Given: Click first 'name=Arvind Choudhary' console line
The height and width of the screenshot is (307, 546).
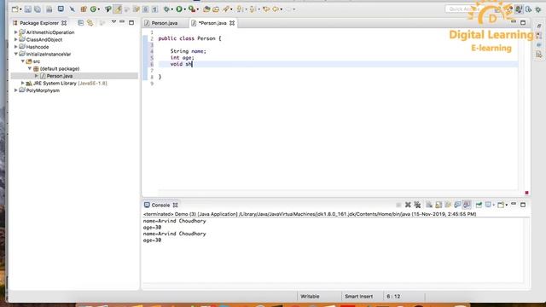Looking at the screenshot, I should coord(174,221).
